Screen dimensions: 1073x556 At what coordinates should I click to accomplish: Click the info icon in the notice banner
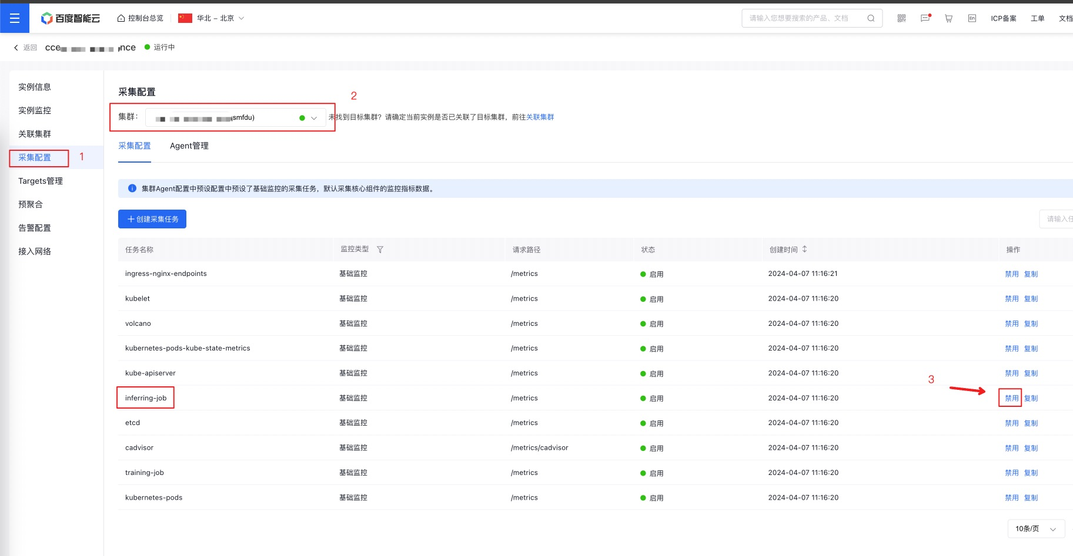pos(132,188)
